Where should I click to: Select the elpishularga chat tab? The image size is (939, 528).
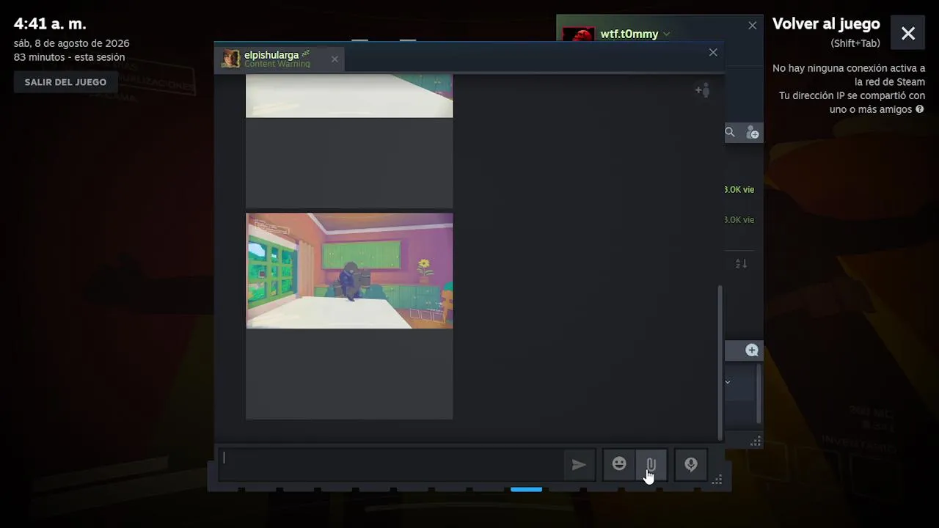279,59
